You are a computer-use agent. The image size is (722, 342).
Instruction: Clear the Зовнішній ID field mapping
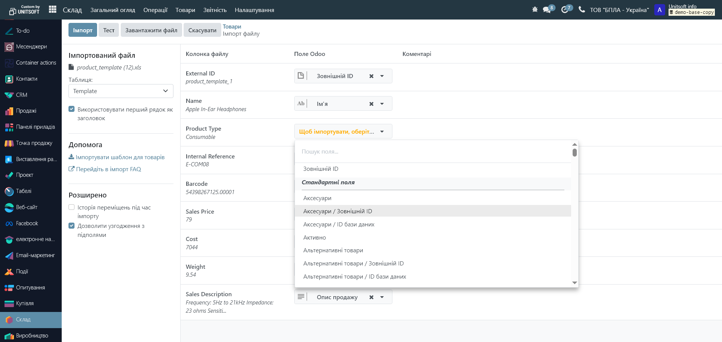pyautogui.click(x=371, y=76)
